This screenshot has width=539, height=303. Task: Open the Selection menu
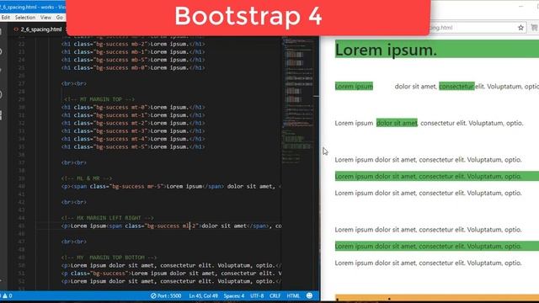(24, 17)
